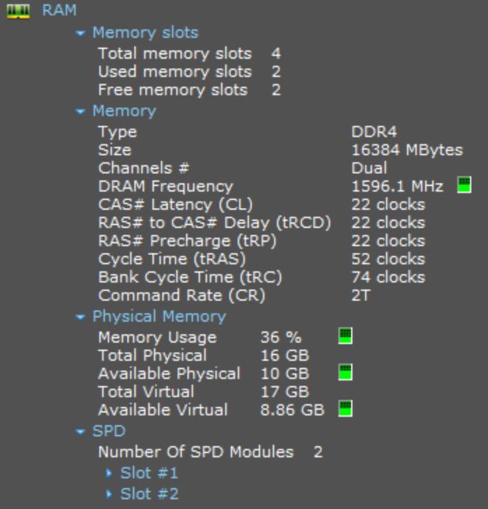Screen dimensions: 488x509
Task: Click the green icon beside Available Virtual
Action: 345,408
